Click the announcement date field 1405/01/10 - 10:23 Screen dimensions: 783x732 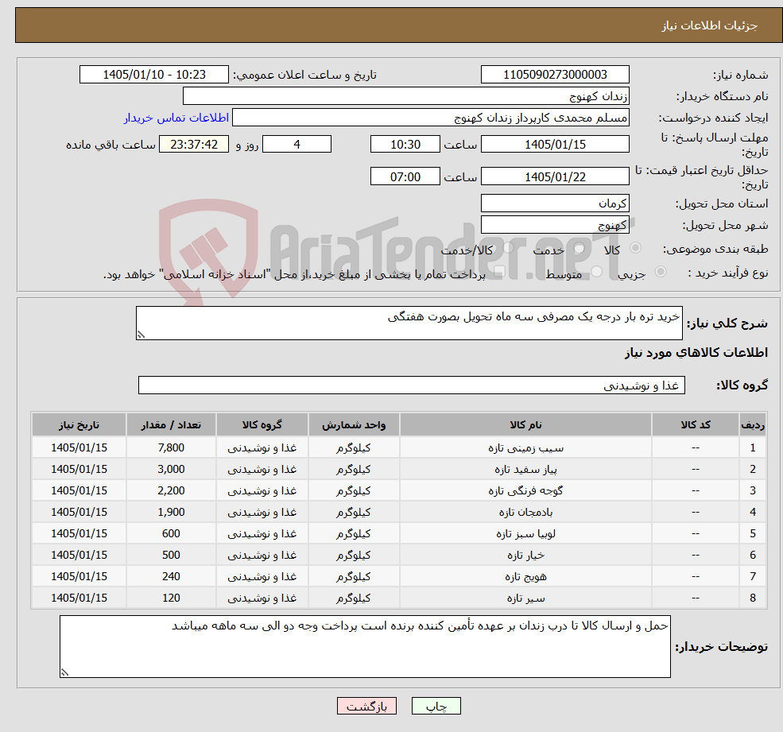click(x=153, y=75)
